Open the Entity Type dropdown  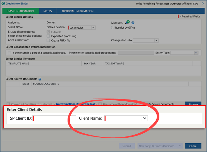(x=196, y=53)
